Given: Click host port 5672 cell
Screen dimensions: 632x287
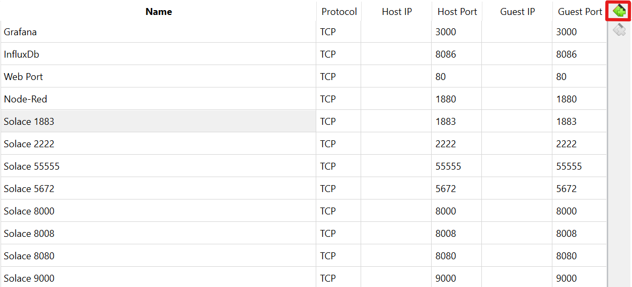Looking at the screenshot, I should tap(456, 189).
